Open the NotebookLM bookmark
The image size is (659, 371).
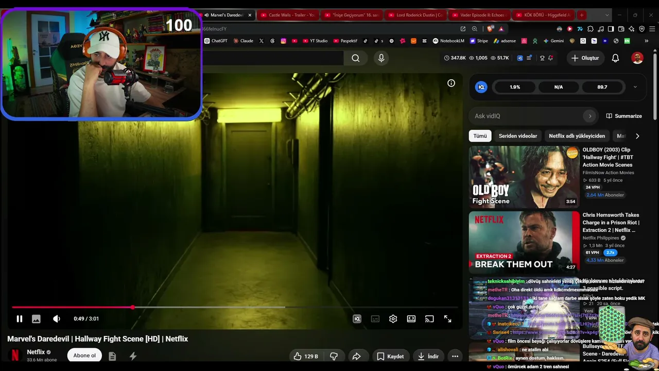coord(448,41)
